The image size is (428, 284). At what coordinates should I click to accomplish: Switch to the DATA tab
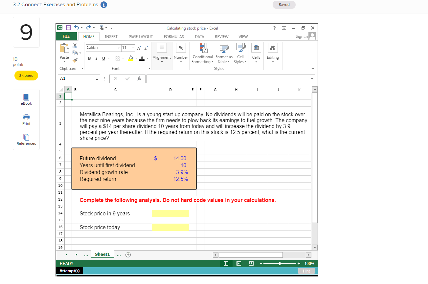click(199, 37)
